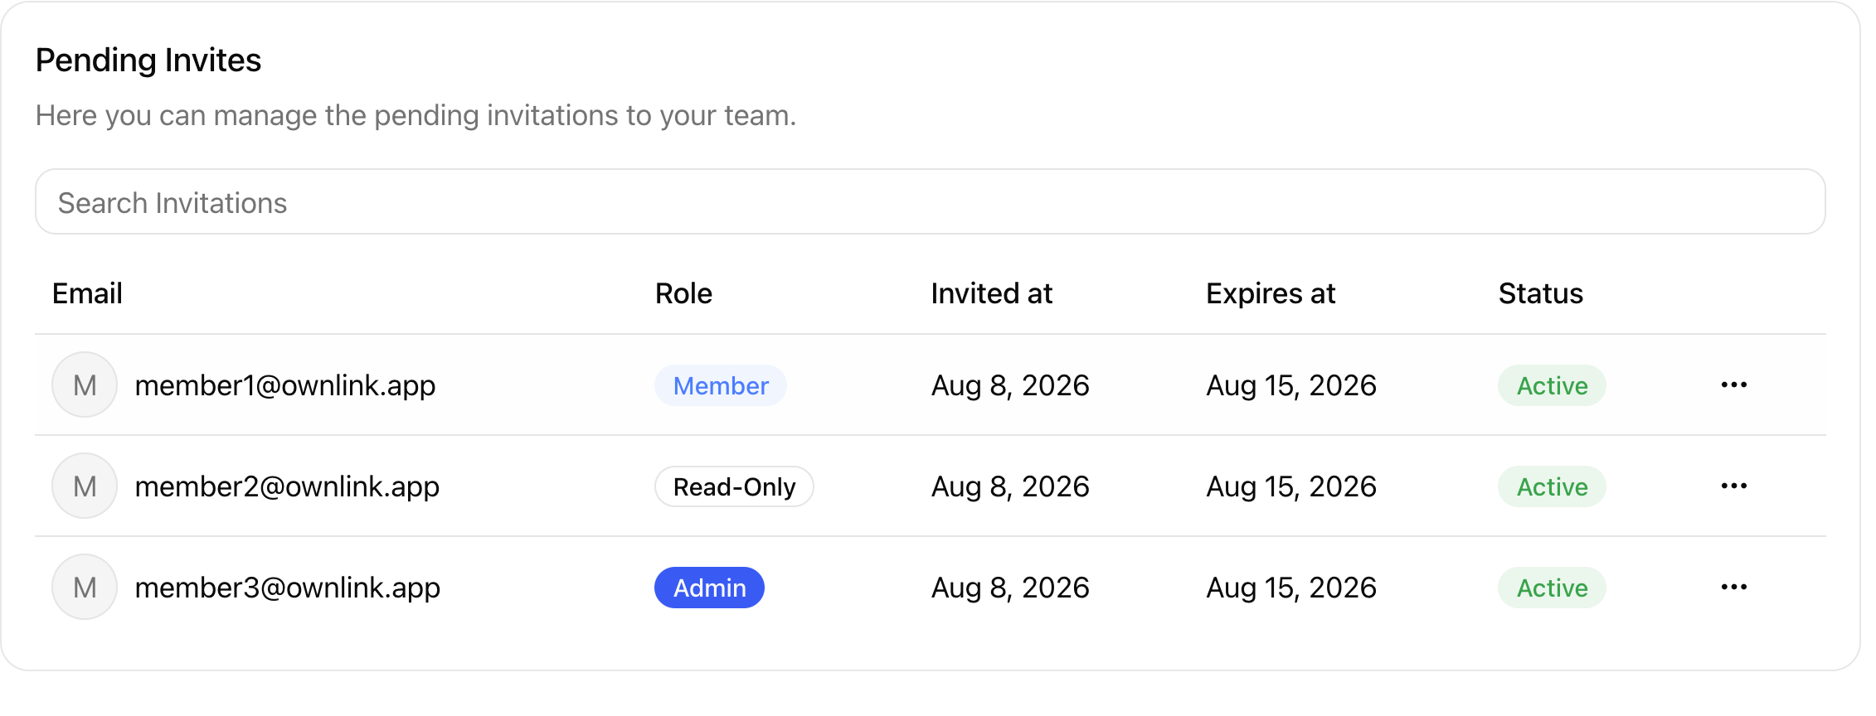Screen dimensions: 1876x716
Task: Click the Member role badge
Action: [x=721, y=385]
